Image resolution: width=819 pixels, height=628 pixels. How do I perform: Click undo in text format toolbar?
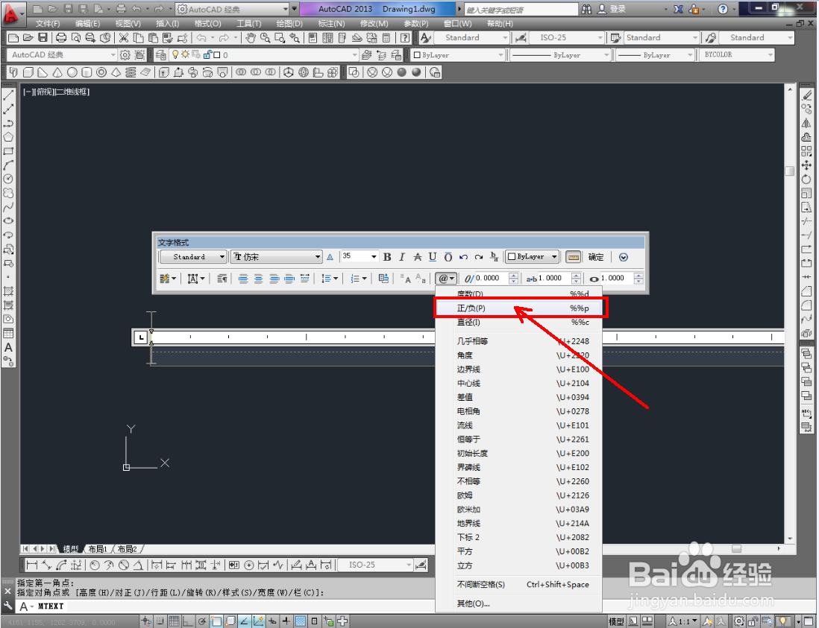coord(463,256)
